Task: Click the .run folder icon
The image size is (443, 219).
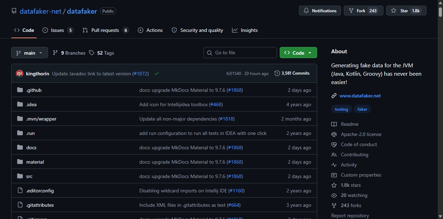Action: (x=20, y=133)
